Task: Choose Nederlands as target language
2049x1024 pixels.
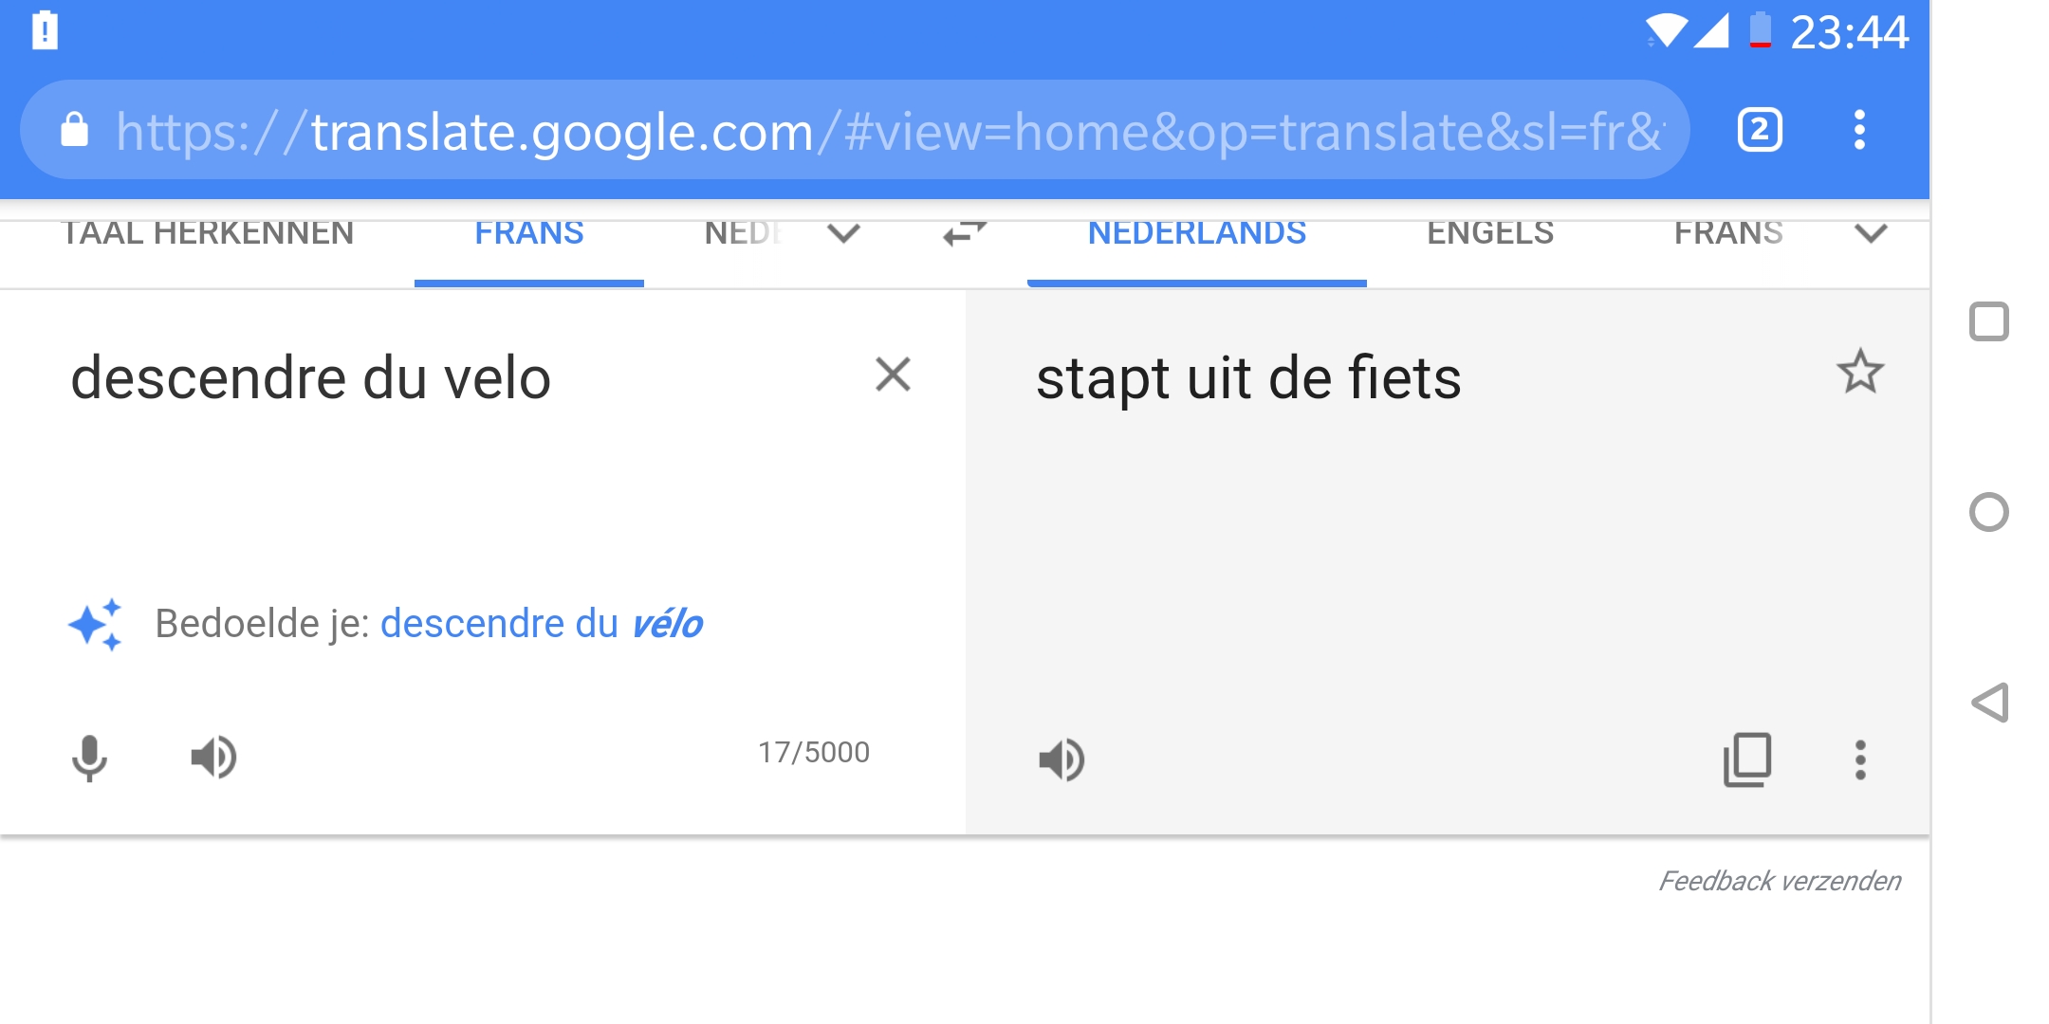Action: 1196,233
